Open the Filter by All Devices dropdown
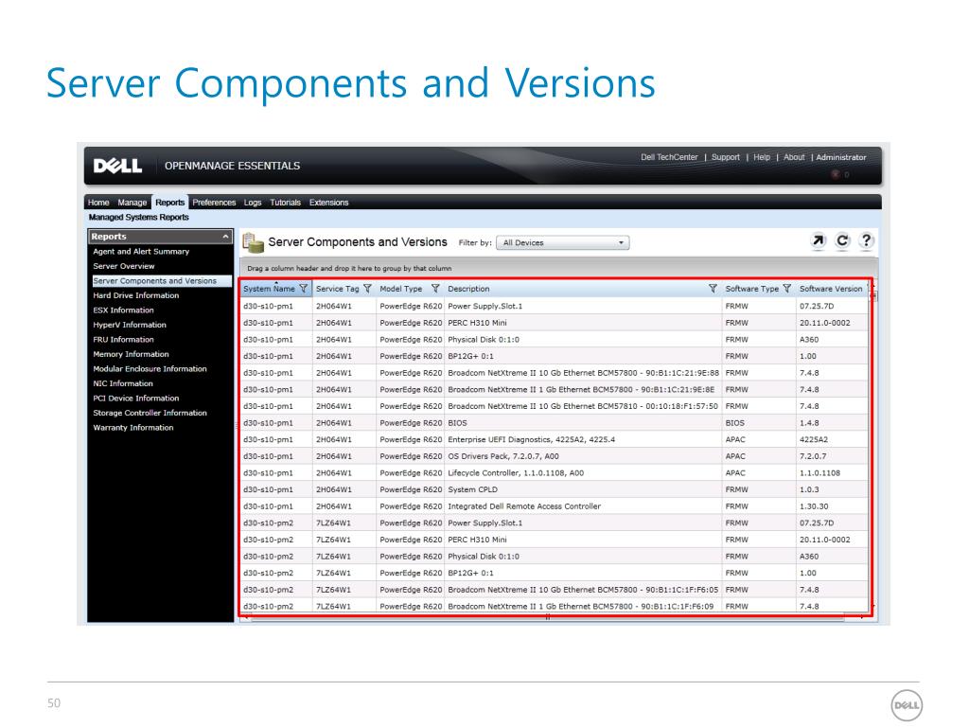The width and height of the screenshot is (969, 727). tap(563, 242)
